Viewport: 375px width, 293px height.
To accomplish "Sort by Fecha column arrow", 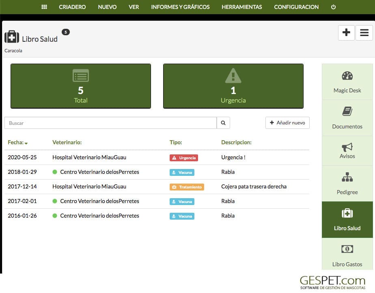I will click(26, 143).
